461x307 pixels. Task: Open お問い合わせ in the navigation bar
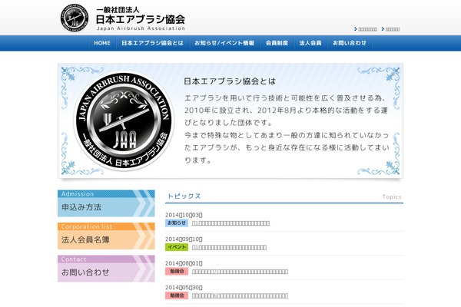pos(350,43)
